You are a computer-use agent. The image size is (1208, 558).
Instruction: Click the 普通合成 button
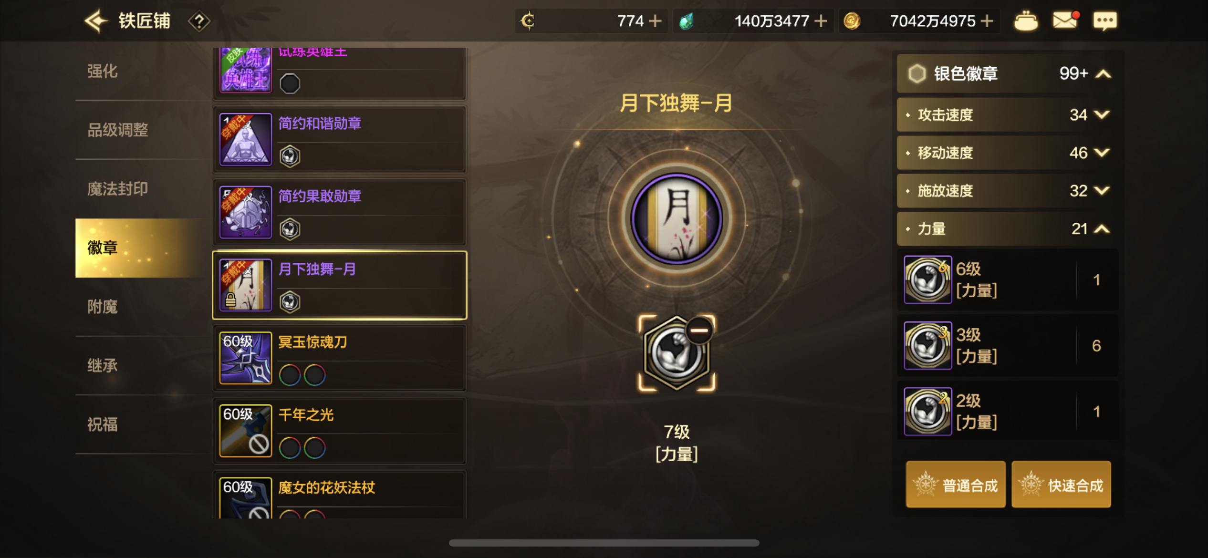pyautogui.click(x=956, y=485)
